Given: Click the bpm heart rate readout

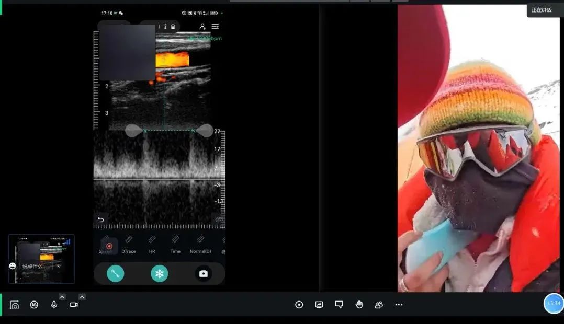Looking at the screenshot, I should 204,38.
